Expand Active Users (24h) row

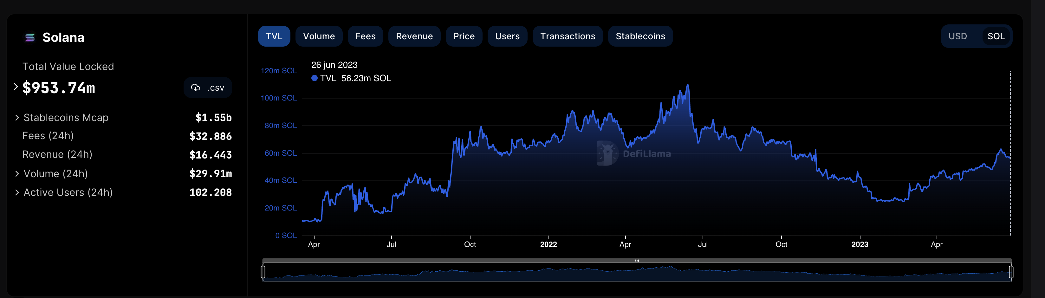click(17, 192)
